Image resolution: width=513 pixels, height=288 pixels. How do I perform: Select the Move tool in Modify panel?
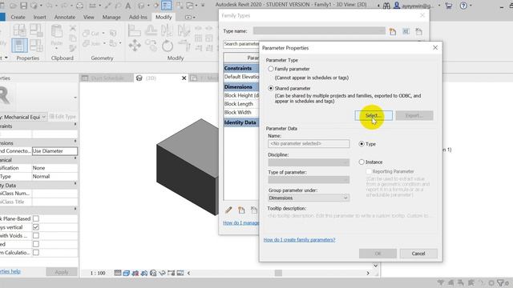pyautogui.click(x=135, y=46)
